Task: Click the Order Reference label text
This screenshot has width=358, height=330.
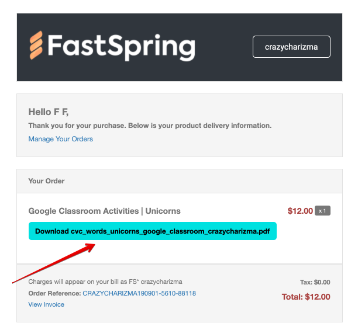Action: coord(54,293)
